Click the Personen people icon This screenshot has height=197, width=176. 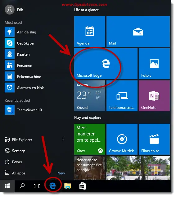(x=10, y=65)
